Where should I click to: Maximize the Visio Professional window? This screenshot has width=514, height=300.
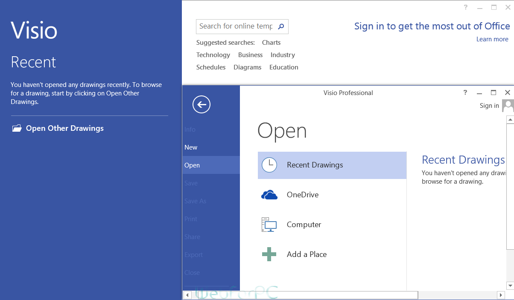point(494,92)
